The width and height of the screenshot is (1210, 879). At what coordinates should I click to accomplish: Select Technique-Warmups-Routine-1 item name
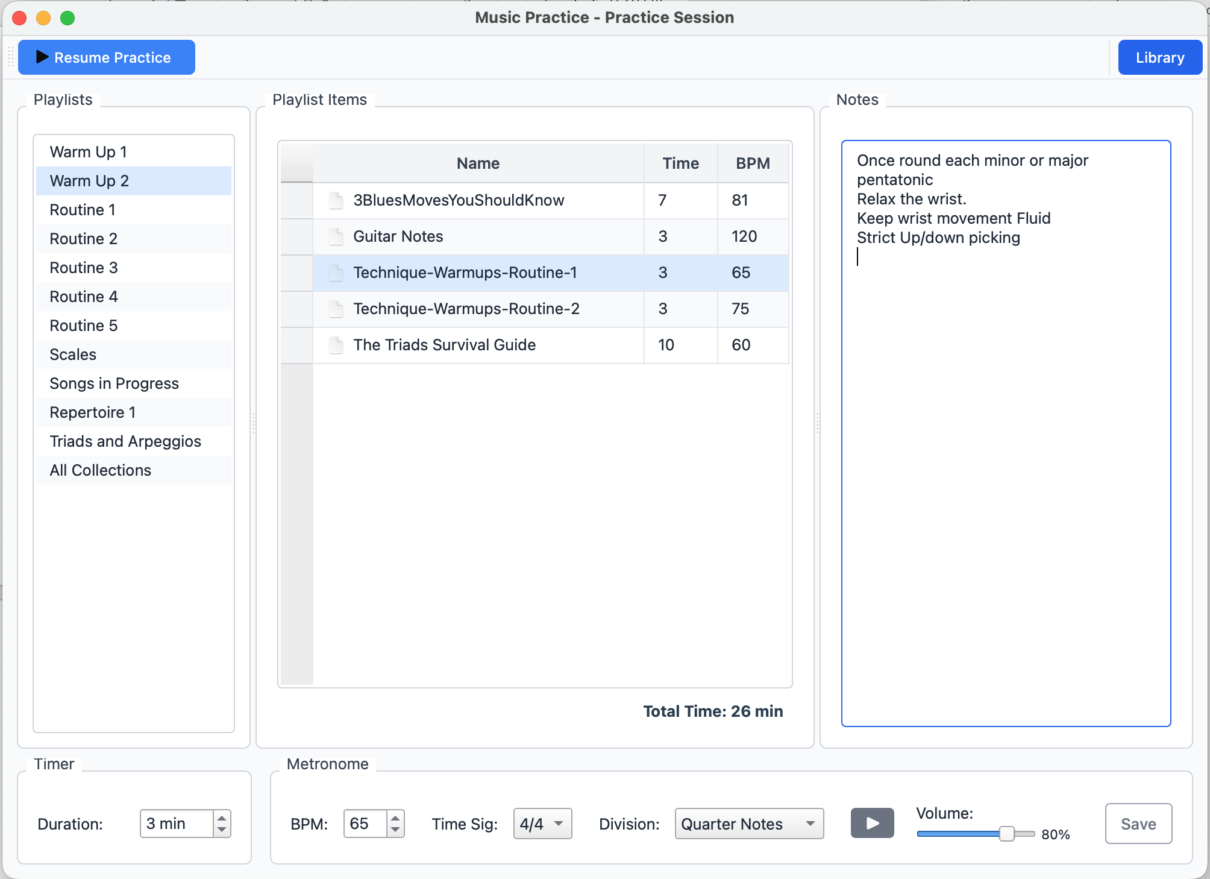click(x=465, y=273)
